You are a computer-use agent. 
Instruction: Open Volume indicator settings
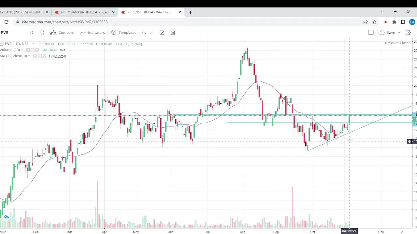pos(33,50)
